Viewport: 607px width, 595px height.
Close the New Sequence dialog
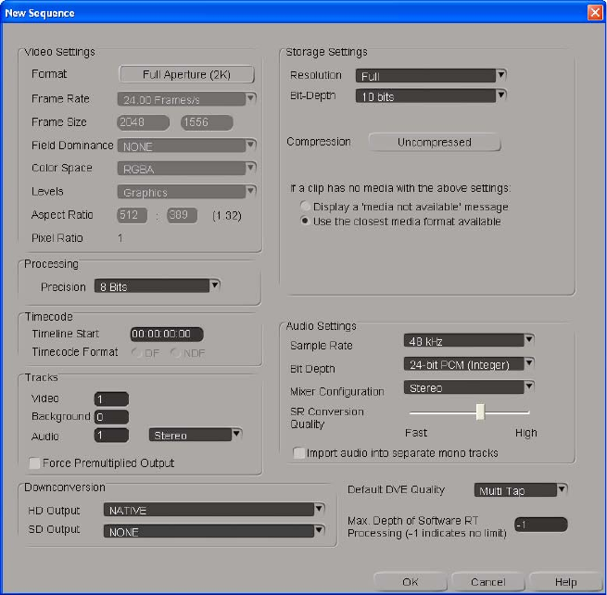[595, 12]
